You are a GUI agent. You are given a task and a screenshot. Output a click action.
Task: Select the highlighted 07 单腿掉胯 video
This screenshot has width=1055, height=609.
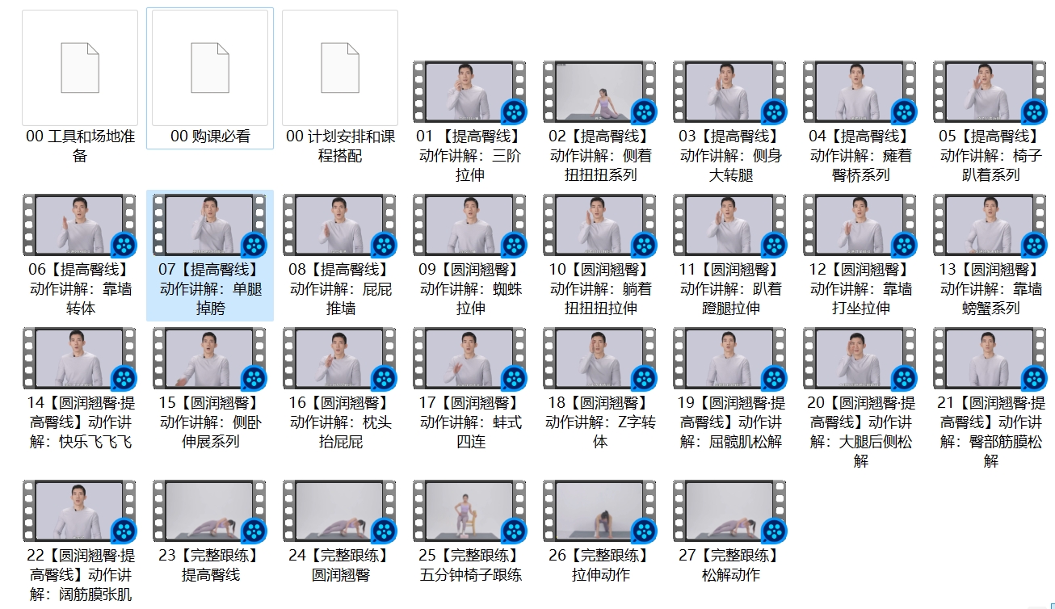pyautogui.click(x=210, y=225)
